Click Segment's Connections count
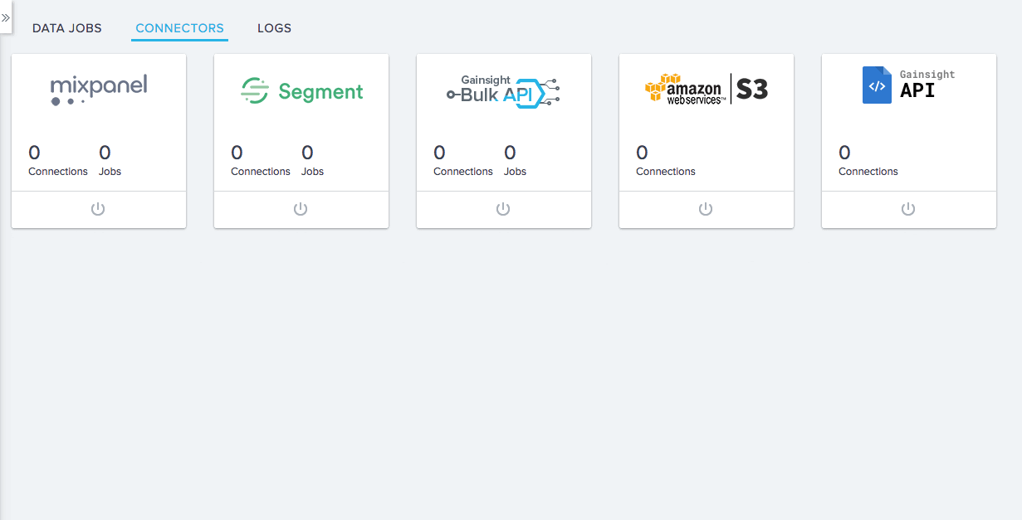 click(x=237, y=153)
